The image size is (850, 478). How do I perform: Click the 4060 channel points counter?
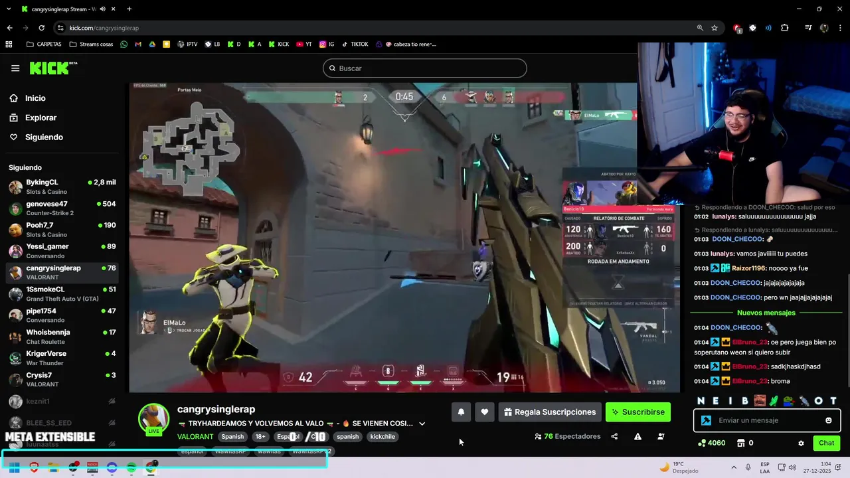click(x=711, y=443)
